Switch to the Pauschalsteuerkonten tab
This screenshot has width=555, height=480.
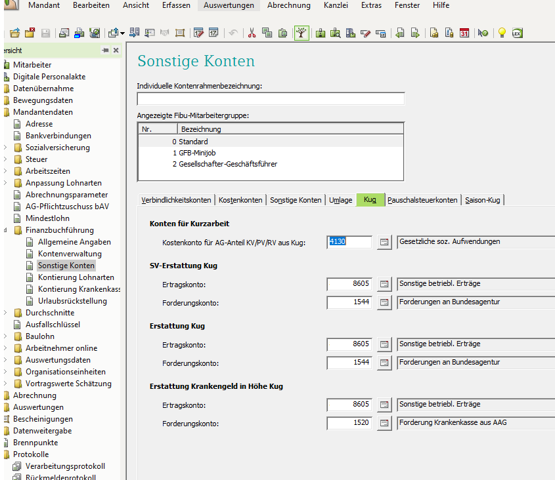pyautogui.click(x=422, y=200)
